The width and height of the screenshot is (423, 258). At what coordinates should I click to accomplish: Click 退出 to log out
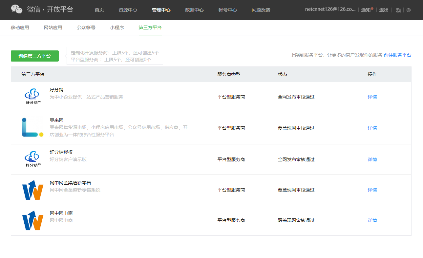point(384,10)
